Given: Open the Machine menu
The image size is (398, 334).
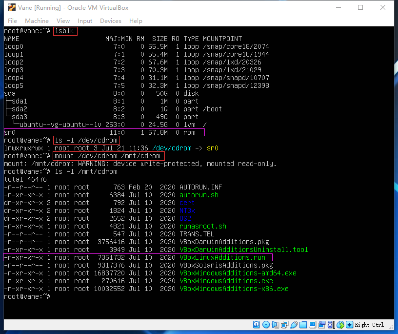Looking at the screenshot, I should 37,21.
